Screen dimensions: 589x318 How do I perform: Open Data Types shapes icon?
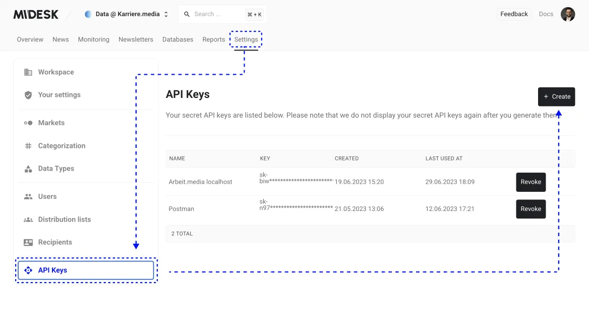coord(28,169)
